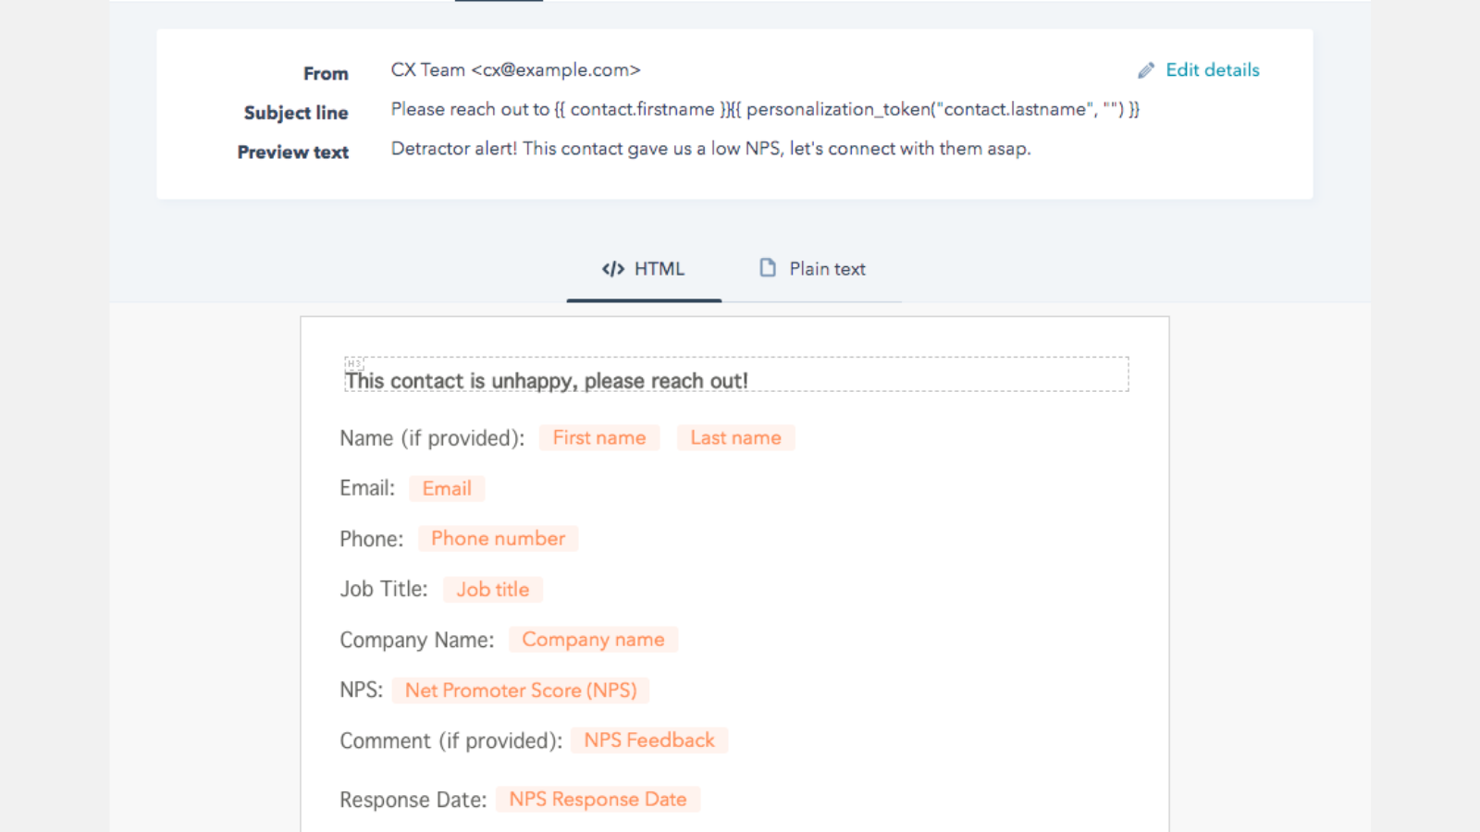
Task: Click the "Comment (if provided):" body text
Action: point(450,740)
